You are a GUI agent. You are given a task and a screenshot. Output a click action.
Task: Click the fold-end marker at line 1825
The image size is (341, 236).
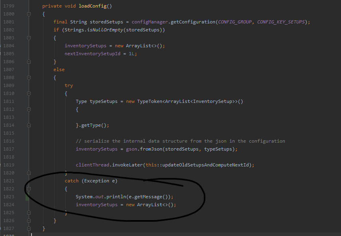[x=28, y=212]
